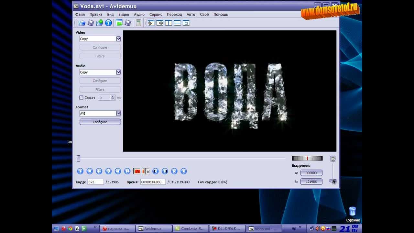Choose the separate-window preview icon

(x=186, y=23)
